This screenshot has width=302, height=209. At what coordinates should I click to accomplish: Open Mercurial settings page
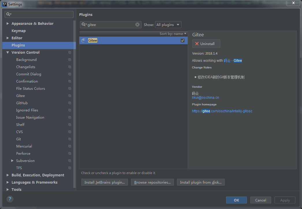pyautogui.click(x=24, y=146)
